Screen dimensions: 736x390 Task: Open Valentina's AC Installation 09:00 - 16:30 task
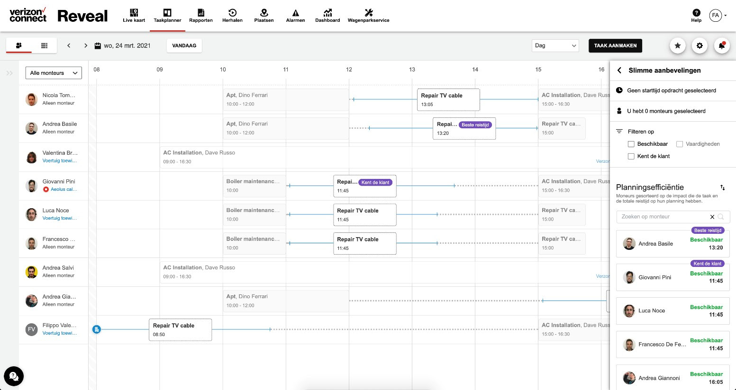point(384,157)
